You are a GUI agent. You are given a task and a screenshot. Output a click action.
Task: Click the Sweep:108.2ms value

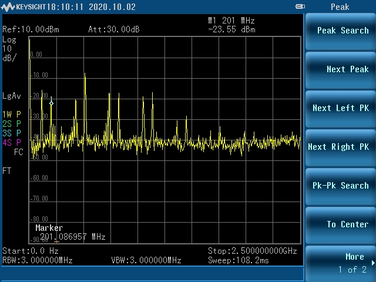tap(239, 260)
